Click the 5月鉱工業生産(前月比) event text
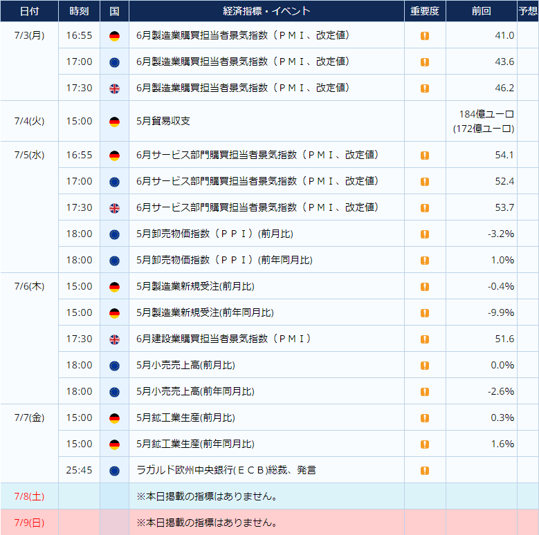This screenshot has width=539, height=535. tap(185, 417)
